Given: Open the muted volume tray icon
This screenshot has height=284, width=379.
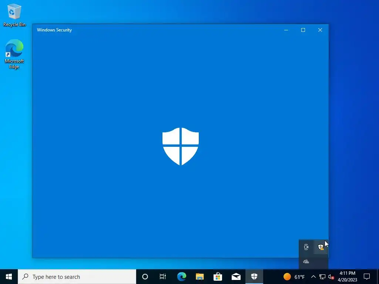Looking at the screenshot, I should tap(331, 277).
